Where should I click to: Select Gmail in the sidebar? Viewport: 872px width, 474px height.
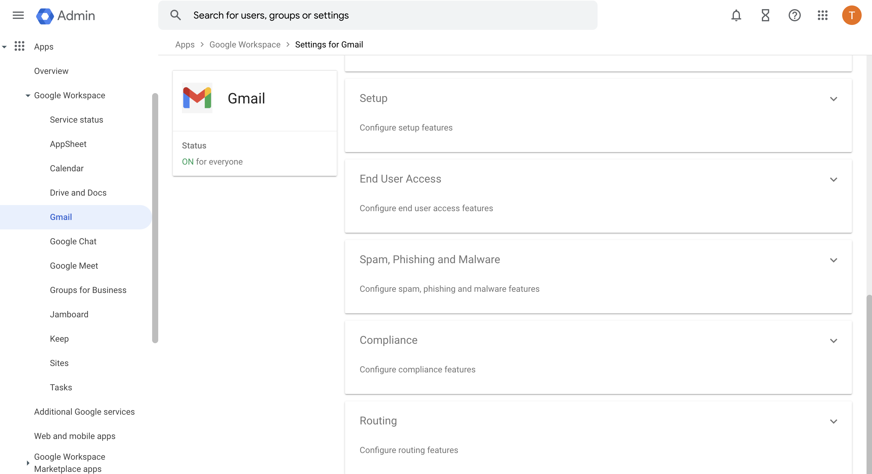pos(75,217)
